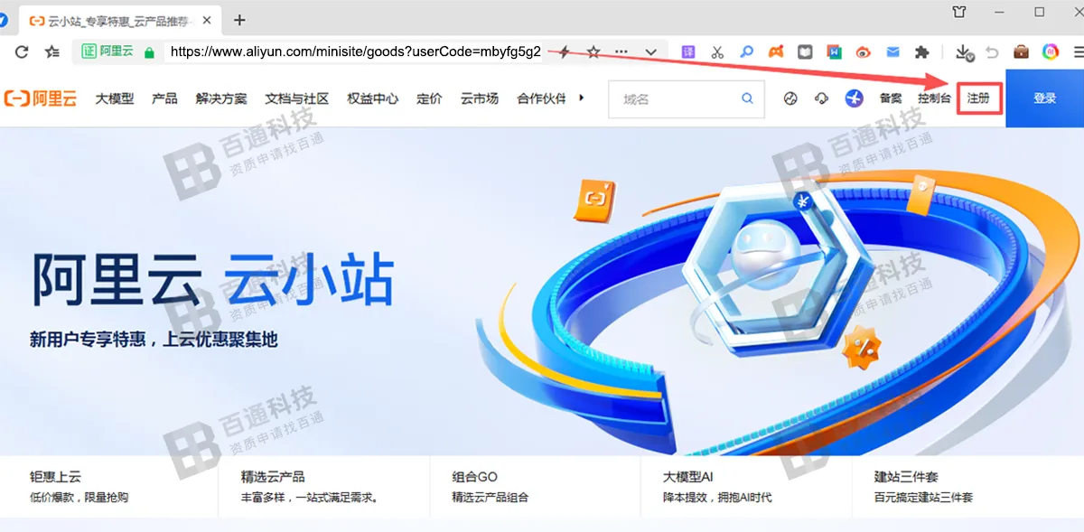Open the 备案 link
1084x532 pixels.
891,98
